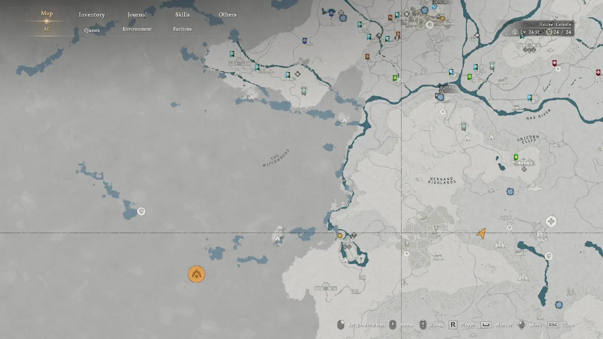Close the map with the ESC button
The height and width of the screenshot is (339, 603).
[x=553, y=325]
